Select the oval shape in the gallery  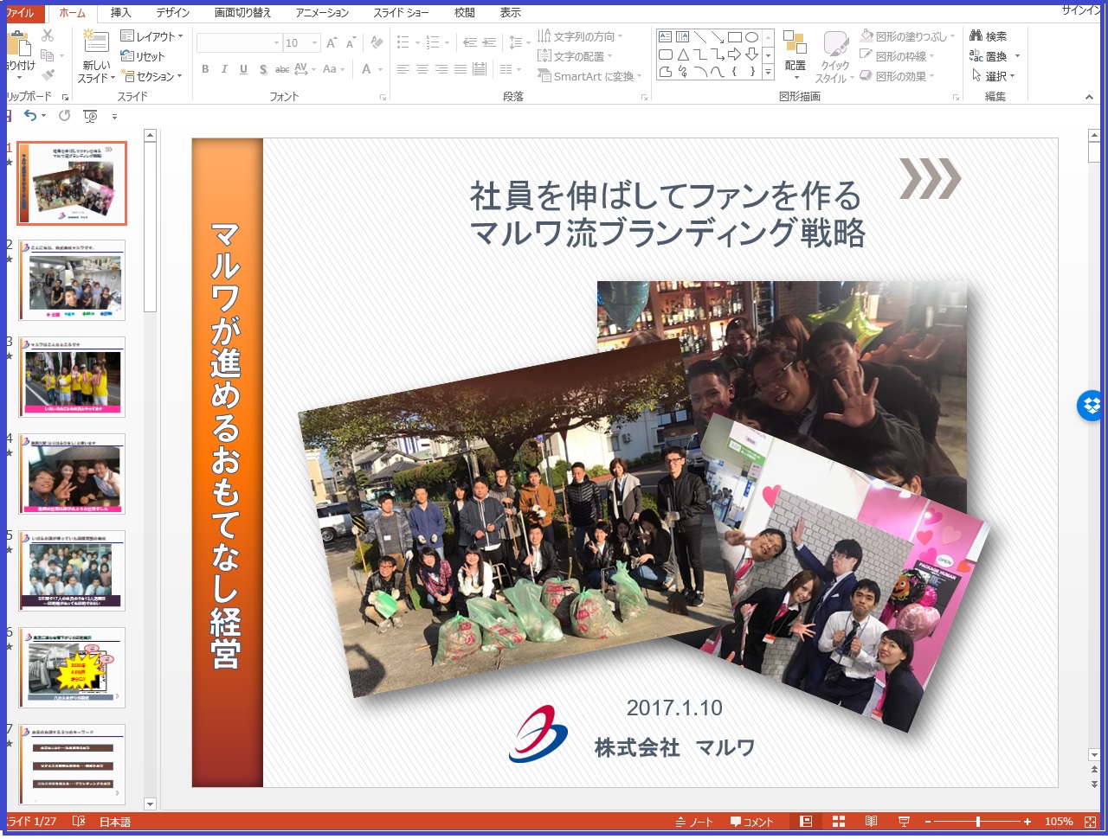point(751,37)
